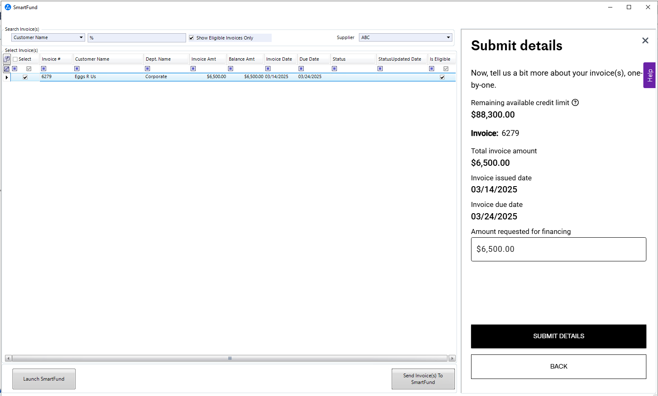658x396 pixels.
Task: Sort by Dept. Name column header
Action: tap(166, 59)
